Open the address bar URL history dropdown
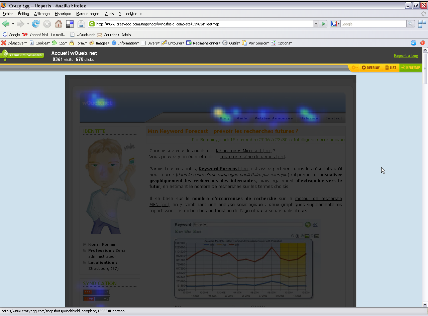The height and width of the screenshot is (316, 428). pos(316,24)
